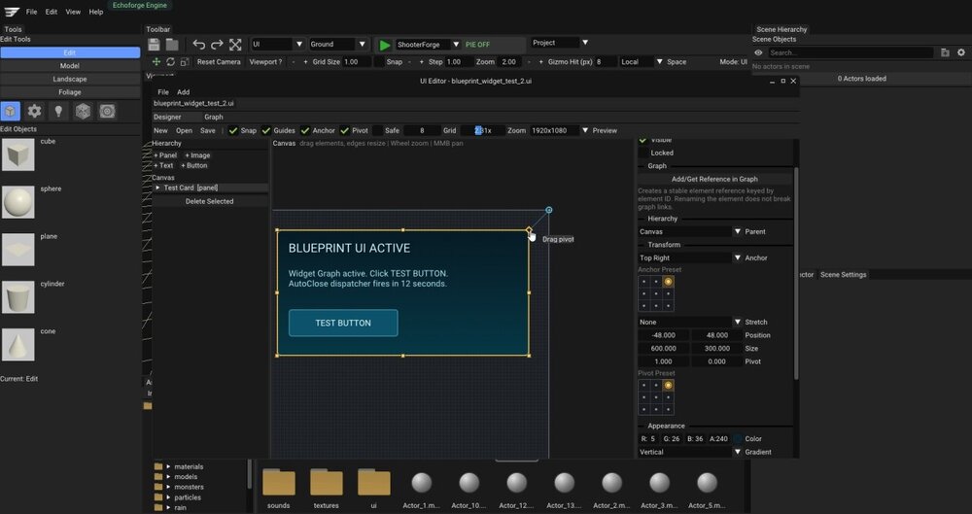This screenshot has height=514, width=972.
Task: Open the textures folder in the asset browser
Action: point(326,482)
